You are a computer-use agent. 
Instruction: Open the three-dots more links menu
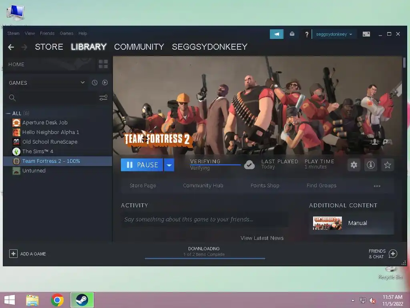click(377, 186)
